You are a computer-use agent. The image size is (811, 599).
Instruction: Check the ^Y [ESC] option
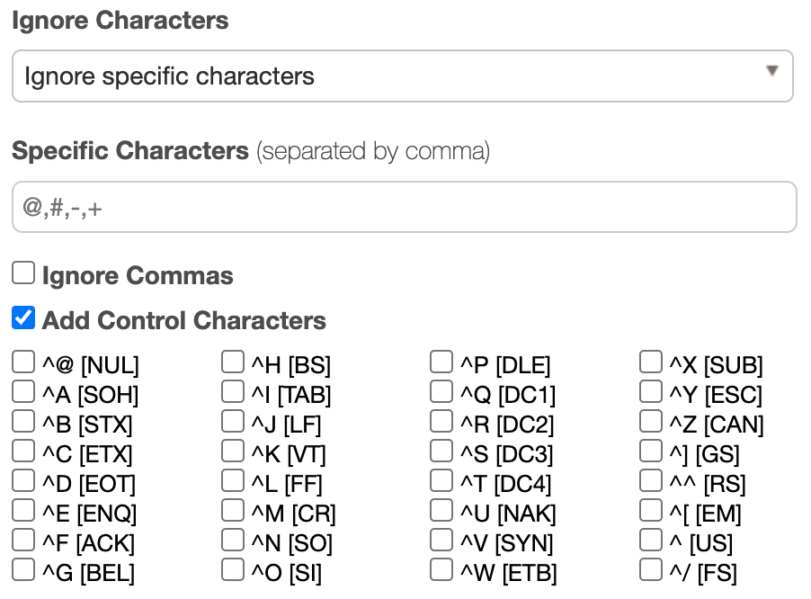[651, 392]
